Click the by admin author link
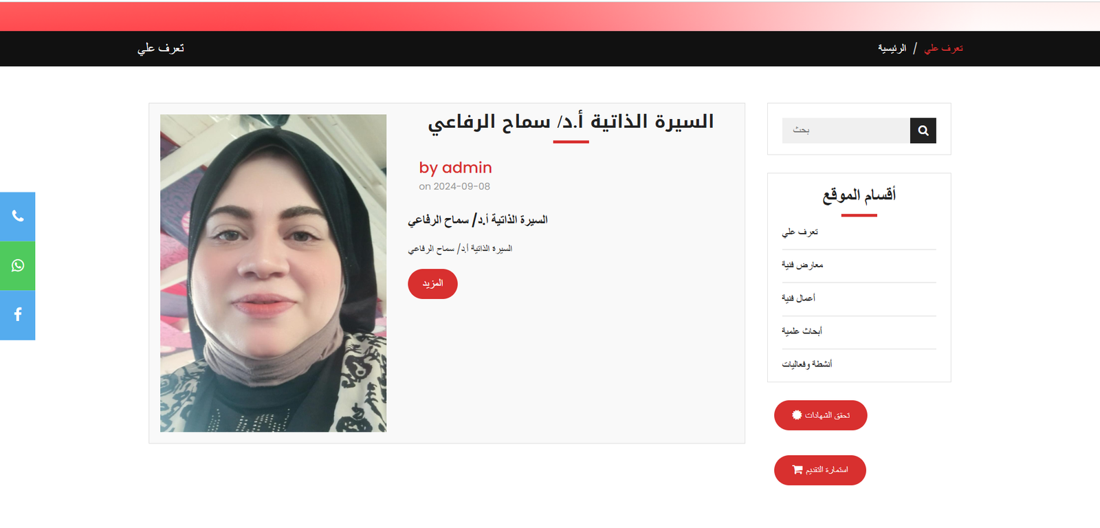Screen dimensions: 1100x528 tap(455, 168)
